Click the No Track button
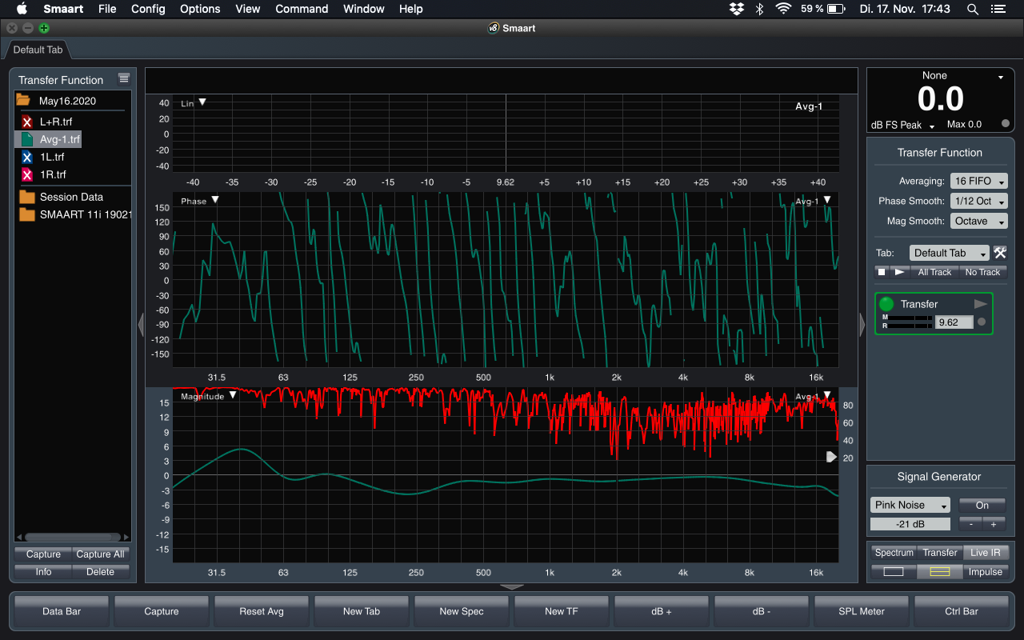This screenshot has height=640, width=1024. click(x=982, y=272)
